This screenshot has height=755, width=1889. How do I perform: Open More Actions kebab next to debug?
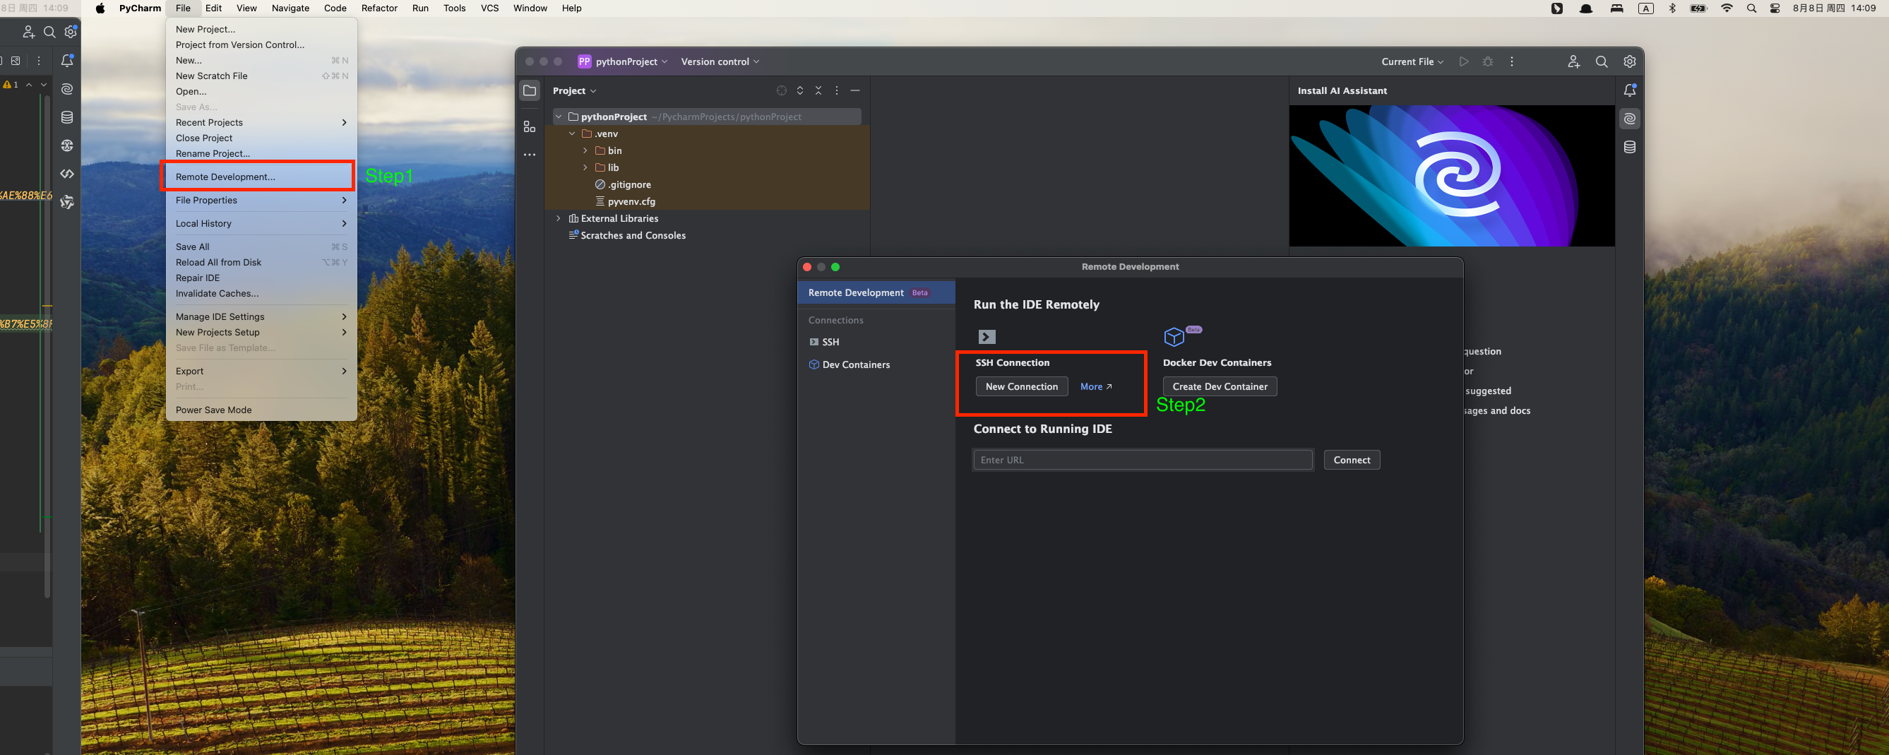(x=1511, y=61)
